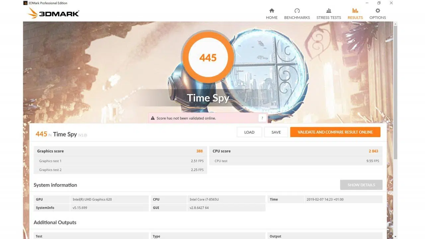Click the 3DMark title bar app icon
This screenshot has width=425, height=239.
(x=25, y=3)
